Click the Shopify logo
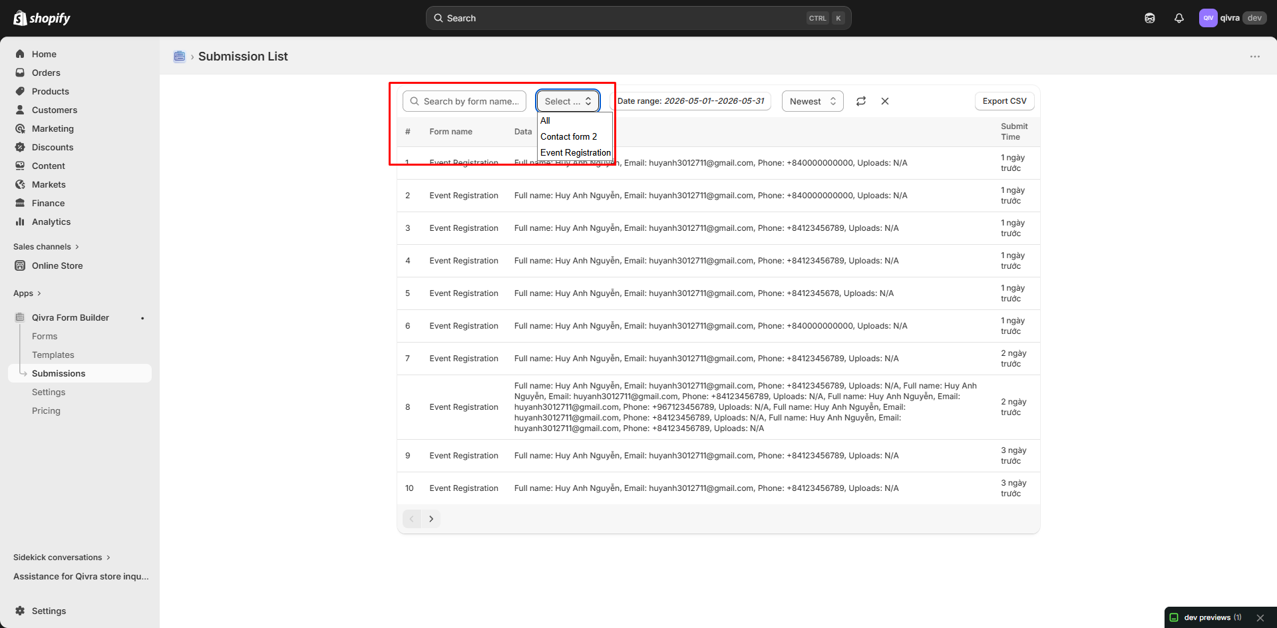Image resolution: width=1277 pixels, height=628 pixels. coord(42,18)
